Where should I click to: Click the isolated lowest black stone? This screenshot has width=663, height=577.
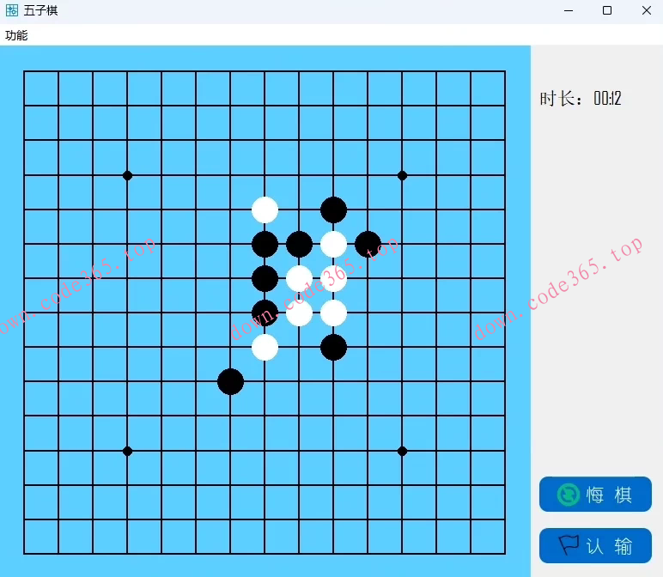(230, 381)
